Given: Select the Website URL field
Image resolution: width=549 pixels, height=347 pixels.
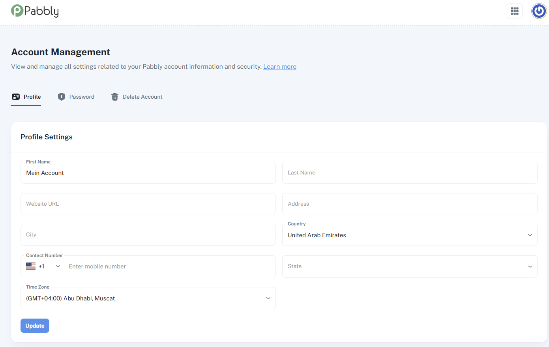Looking at the screenshot, I should point(148,204).
